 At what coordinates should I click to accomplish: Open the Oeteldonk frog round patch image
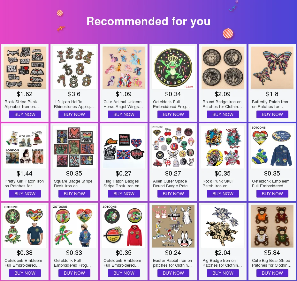173,68
